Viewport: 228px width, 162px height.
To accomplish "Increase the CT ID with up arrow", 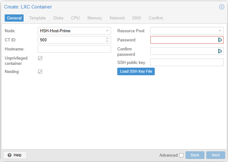I will coord(107,39).
